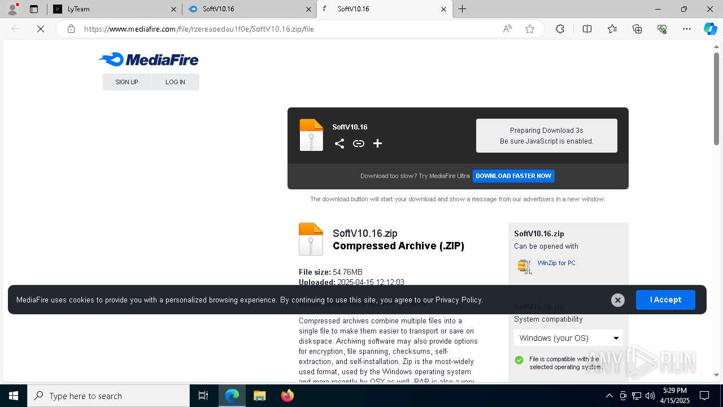Open the Copilot sidebar icon
The width and height of the screenshot is (723, 407).
click(710, 29)
